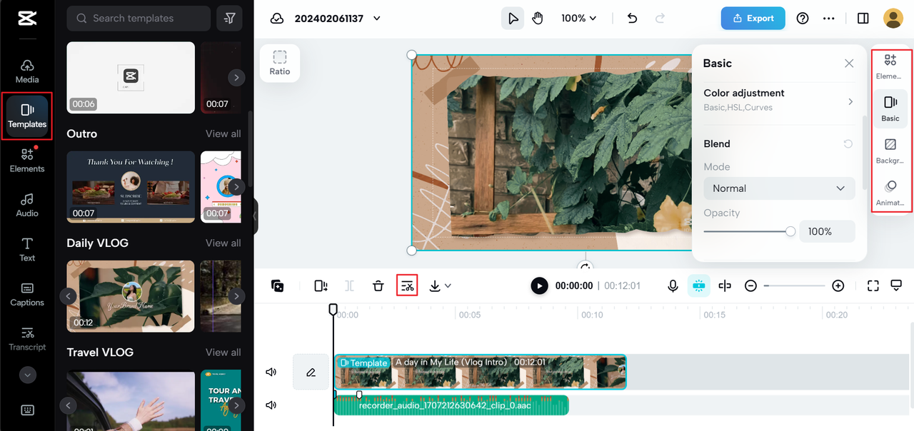Open the 100% zoom dropdown
Screen dimensions: 914x431
[578, 19]
